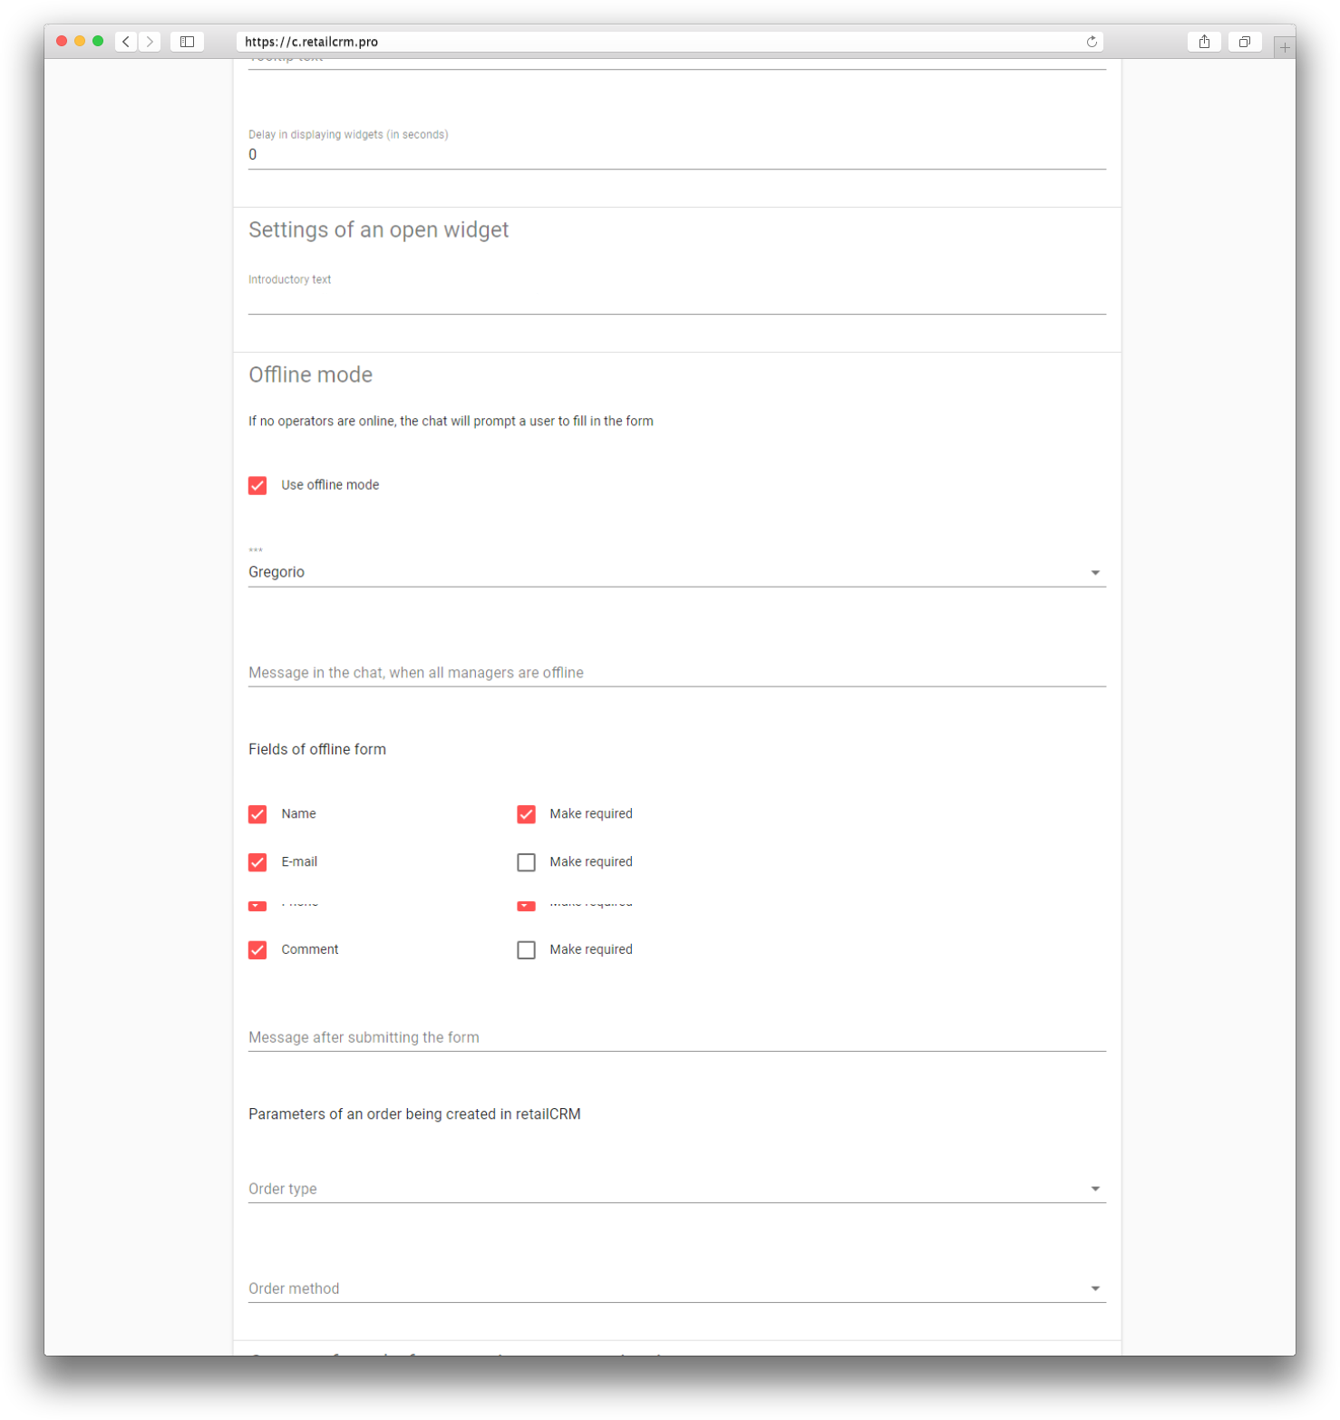Screen dimensions: 1340x1420
Task: Click the Offline mode heading
Action: tap(310, 375)
